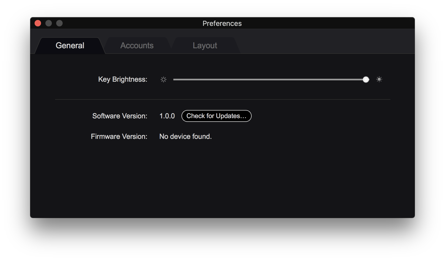The image size is (445, 261).
Task: Click the empty panel area below Firmware Version
Action: click(223, 181)
